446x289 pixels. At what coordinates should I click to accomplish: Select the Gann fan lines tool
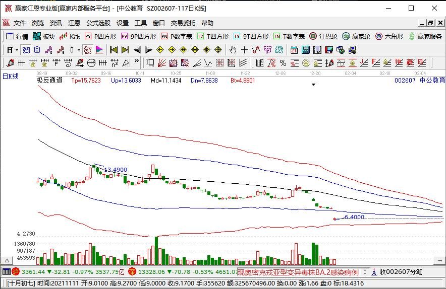[162, 63]
